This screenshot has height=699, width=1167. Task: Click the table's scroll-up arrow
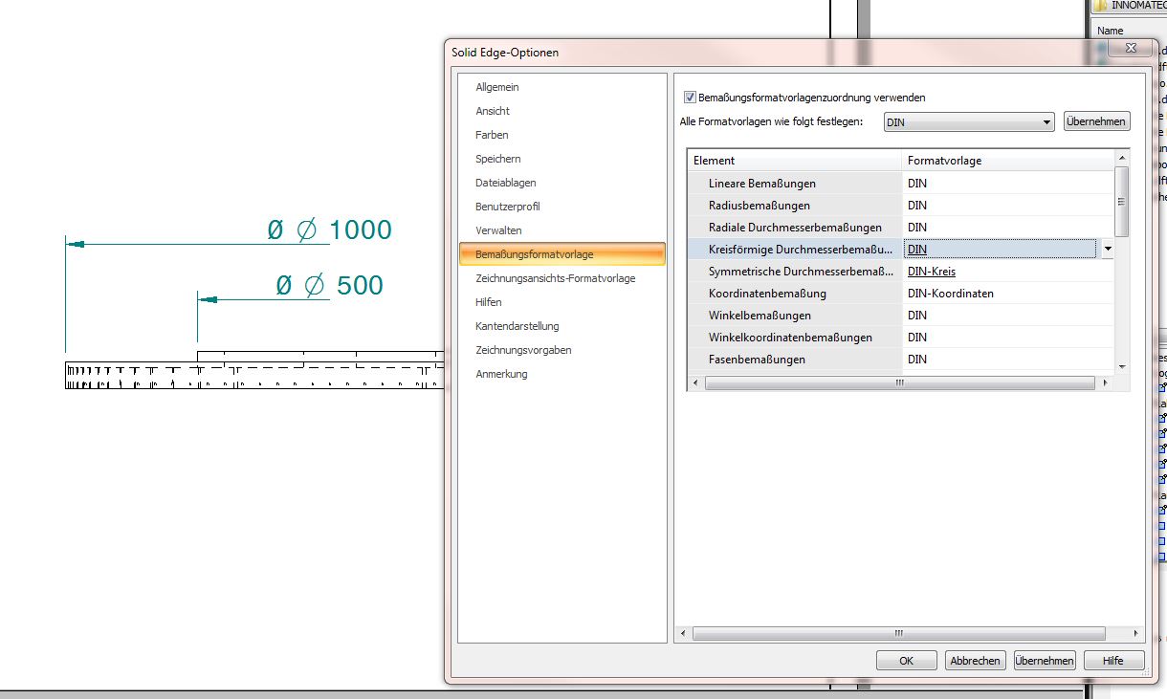point(1122,158)
